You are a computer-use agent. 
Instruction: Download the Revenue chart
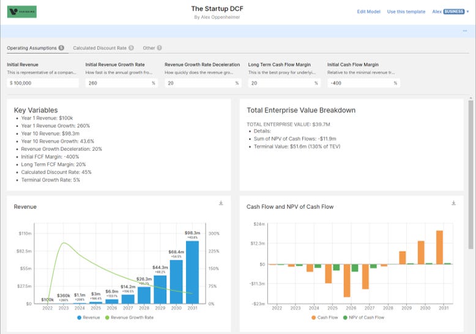(x=221, y=203)
